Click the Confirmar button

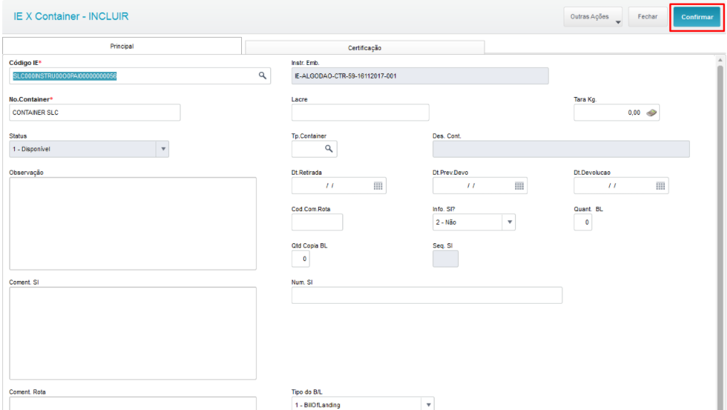[x=697, y=17]
